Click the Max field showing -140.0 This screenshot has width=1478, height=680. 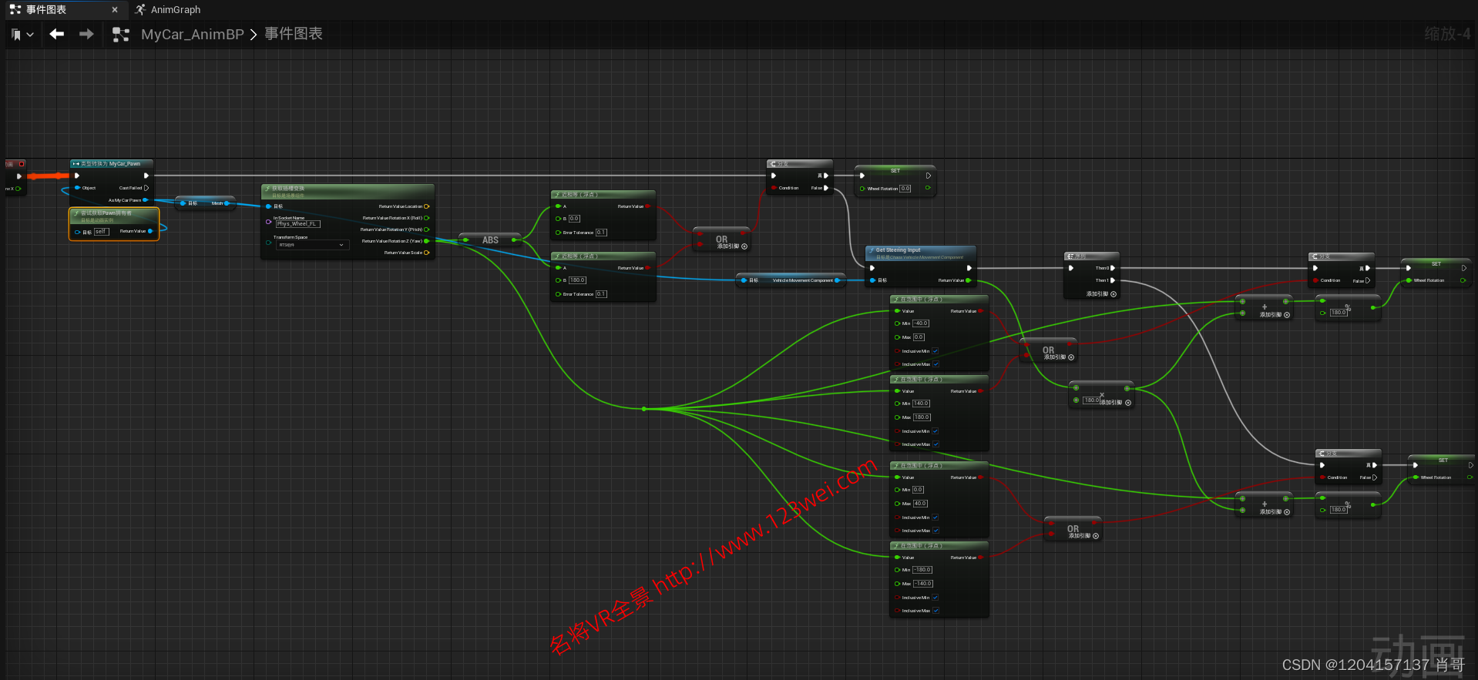pyautogui.click(x=923, y=584)
